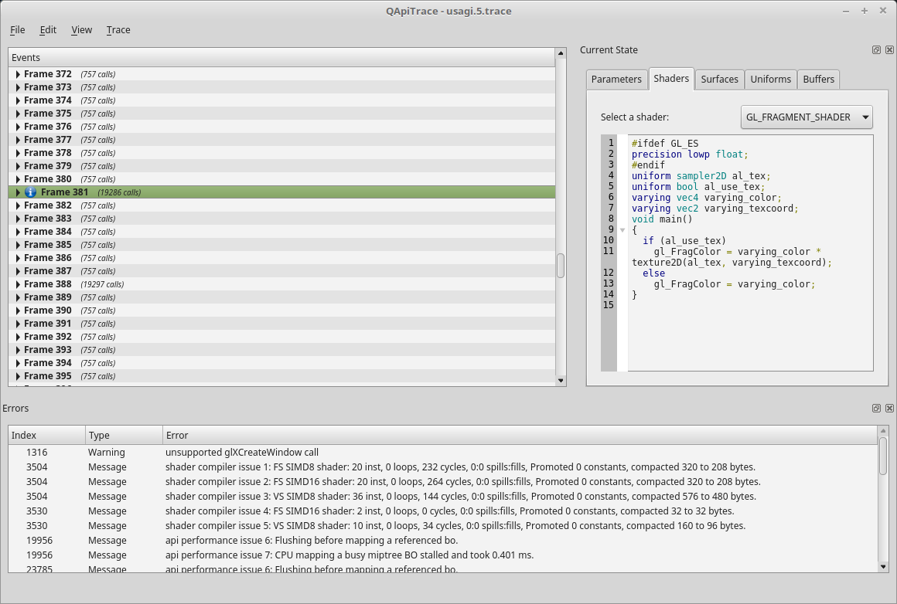897x604 pixels.
Task: Expand the Frame 395 tree node
Action: click(x=18, y=376)
